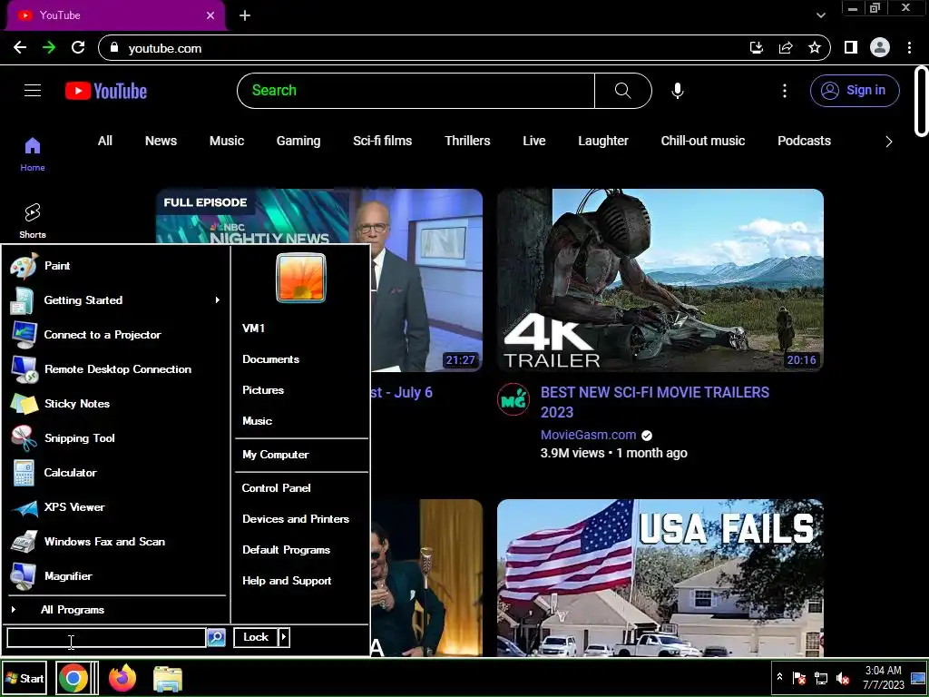Click the browser back arrow
Screen dimensions: 929x697
[x=20, y=47]
